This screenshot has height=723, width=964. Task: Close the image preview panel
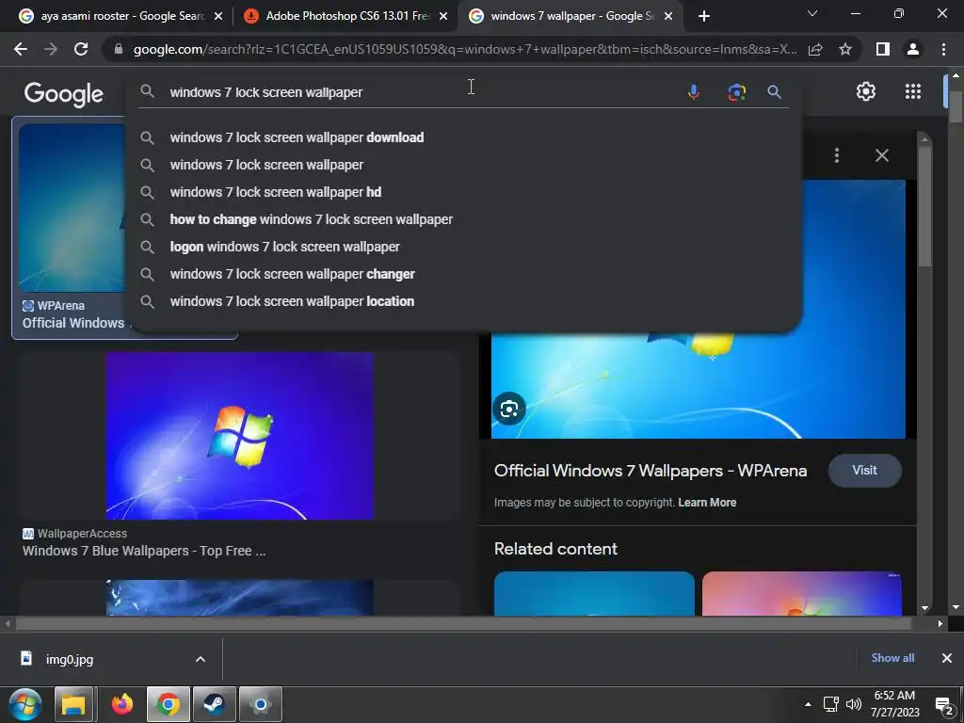click(881, 155)
